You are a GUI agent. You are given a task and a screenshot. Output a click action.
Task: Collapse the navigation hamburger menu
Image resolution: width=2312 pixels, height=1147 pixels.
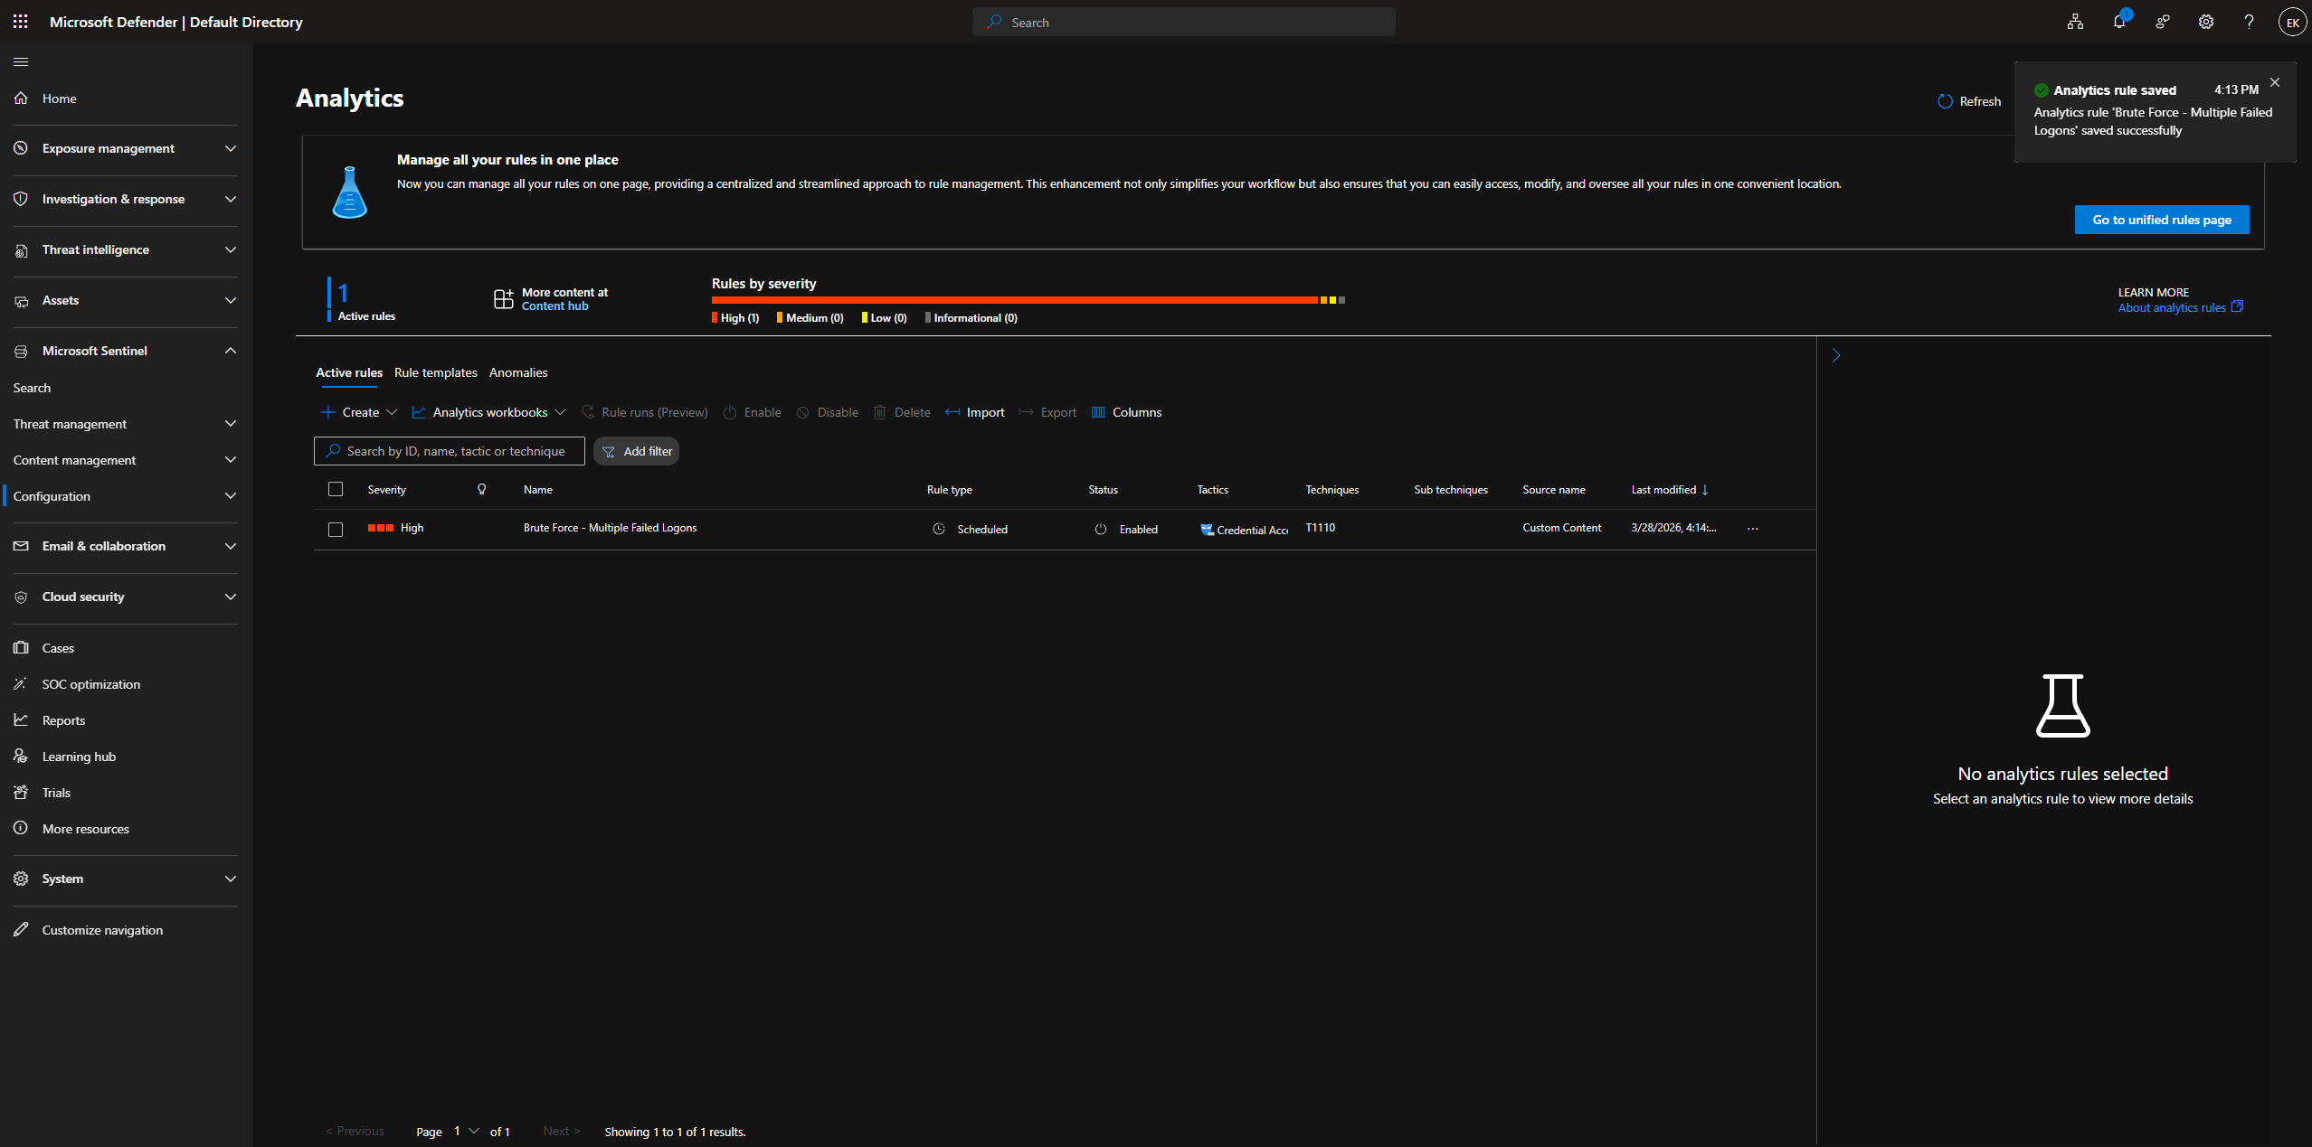click(x=21, y=61)
